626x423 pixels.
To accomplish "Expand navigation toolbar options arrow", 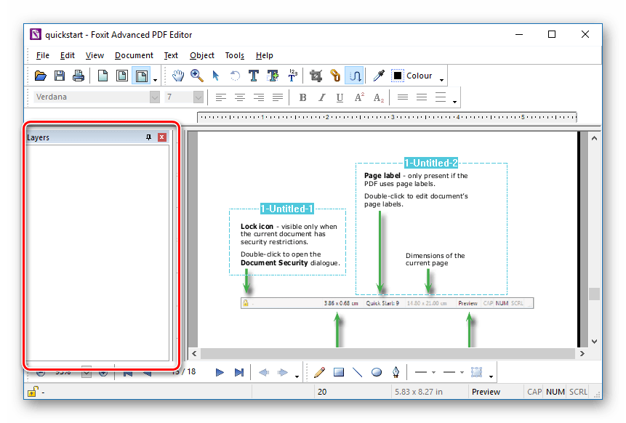I will coord(297,376).
